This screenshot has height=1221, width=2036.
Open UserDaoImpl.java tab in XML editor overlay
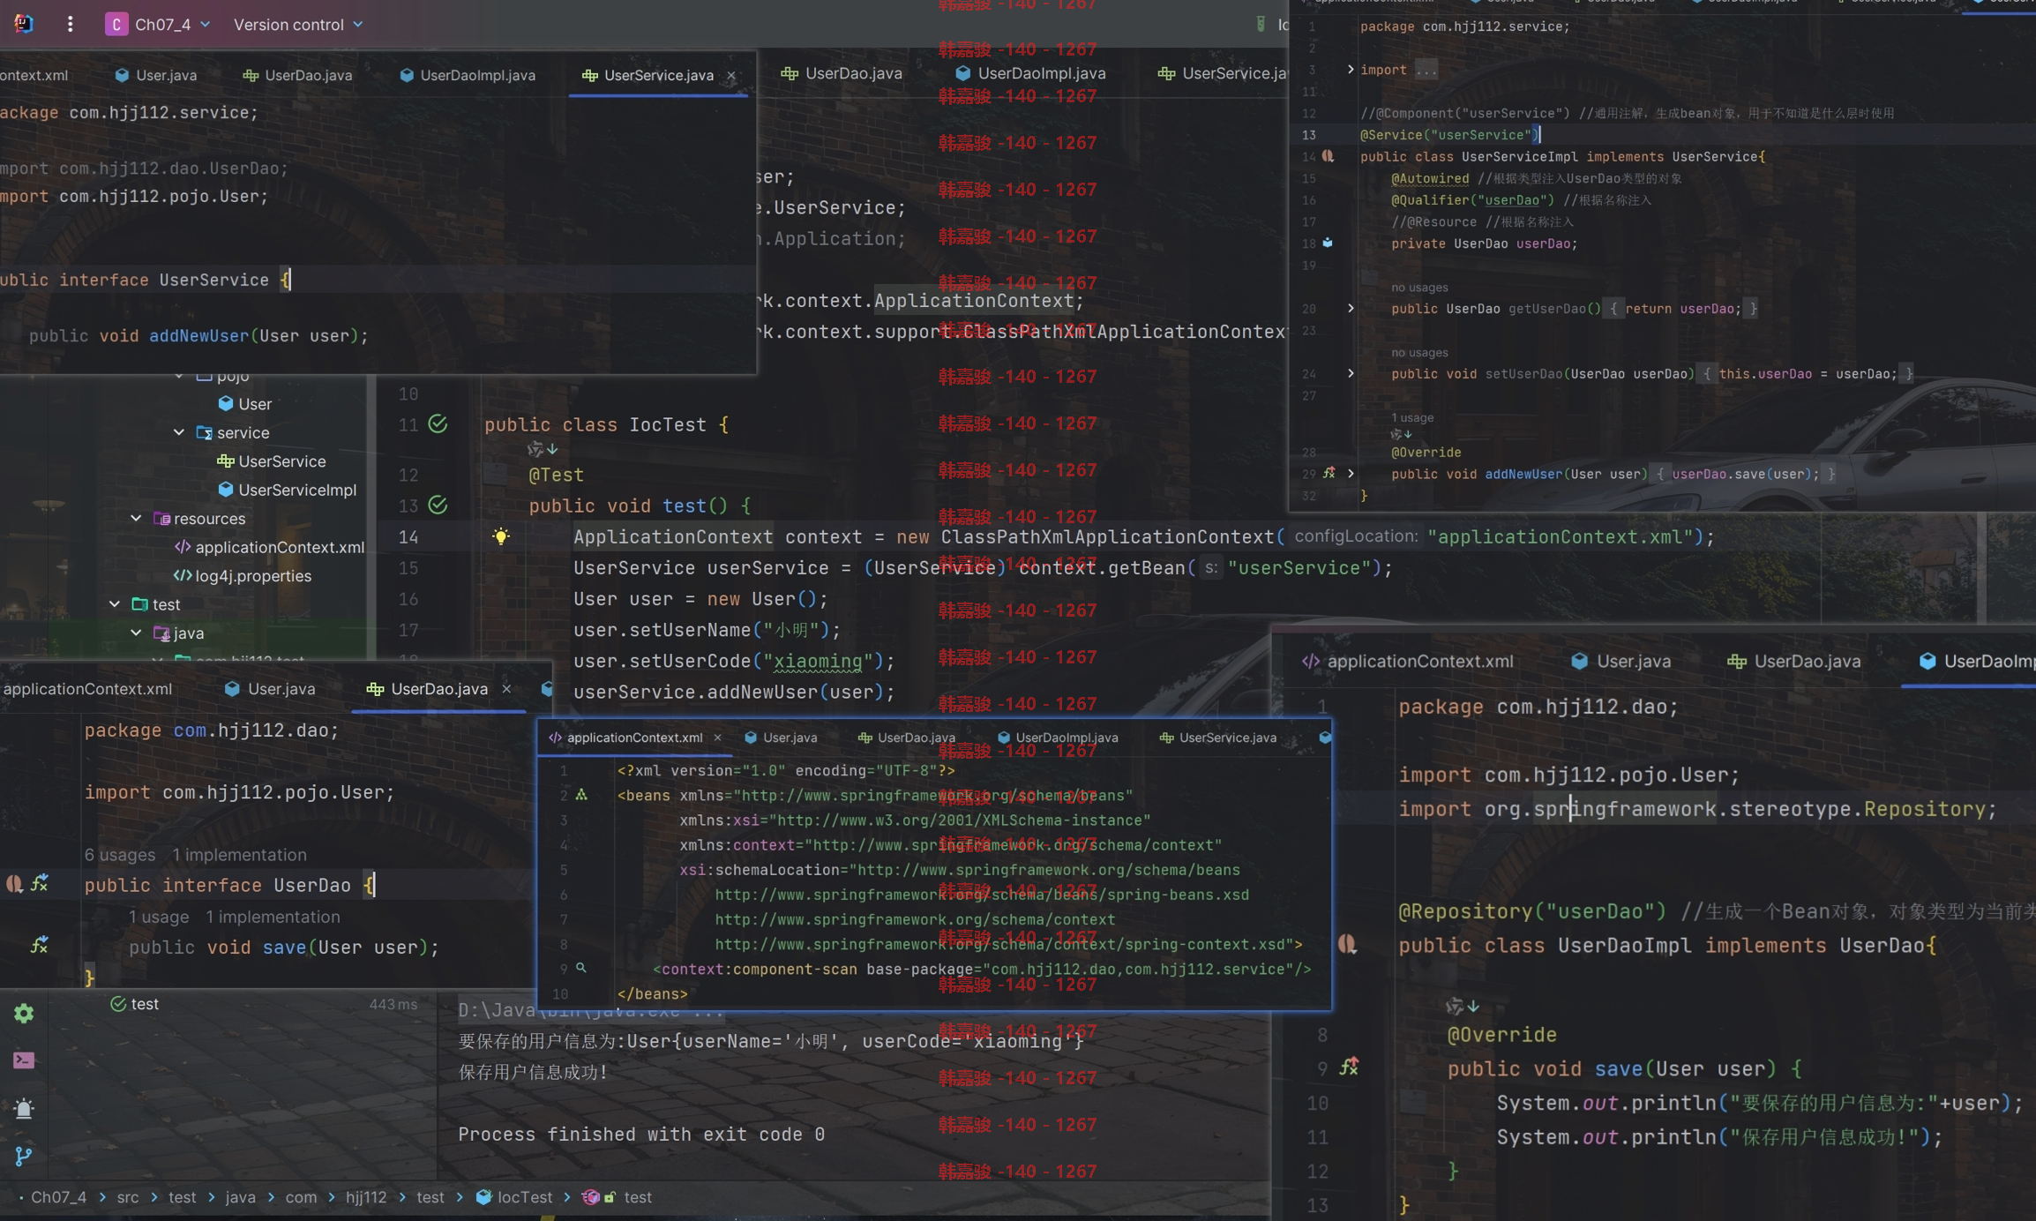point(1057,738)
